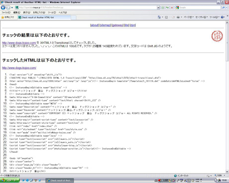Viewport: 229px width, 183px height.
Task: Click the vertical scrollbar down arrow
Action: coord(227,172)
